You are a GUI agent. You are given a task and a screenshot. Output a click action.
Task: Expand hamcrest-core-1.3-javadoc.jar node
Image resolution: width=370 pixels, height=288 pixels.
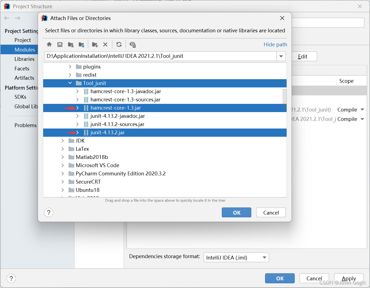pyautogui.click(x=77, y=91)
